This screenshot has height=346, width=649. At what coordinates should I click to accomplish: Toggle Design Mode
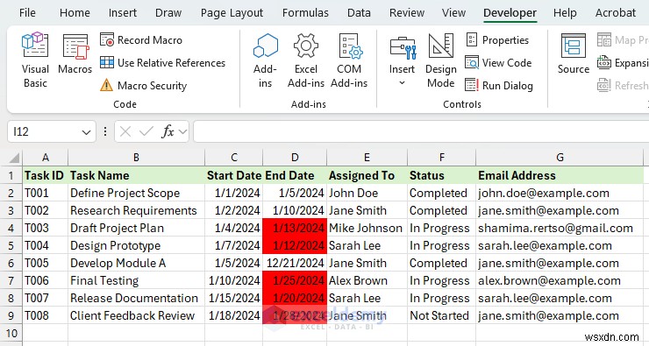(441, 60)
